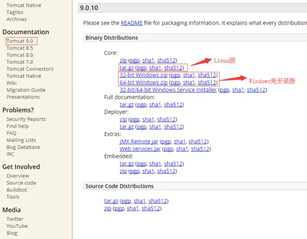Viewport: 307px width, 239px height.
Task: Open pgp signature for Core zip
Action: click(135, 60)
